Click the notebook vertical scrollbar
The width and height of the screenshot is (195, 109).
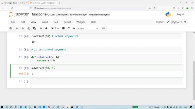pyautogui.click(x=194, y=80)
